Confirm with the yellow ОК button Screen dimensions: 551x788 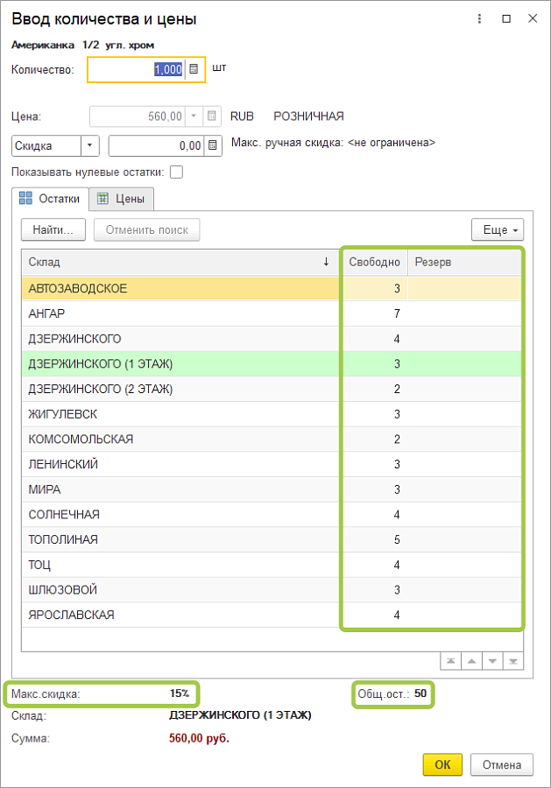(x=442, y=764)
